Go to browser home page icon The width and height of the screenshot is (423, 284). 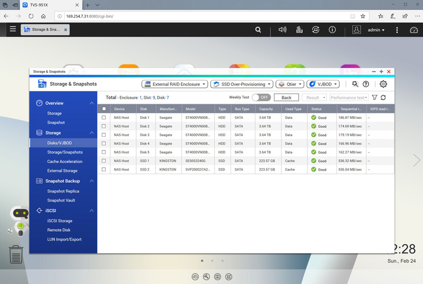(43, 16)
